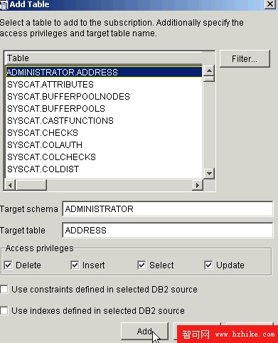
Task: Enable Use indexes defined in DB2 source
Action: [4, 310]
